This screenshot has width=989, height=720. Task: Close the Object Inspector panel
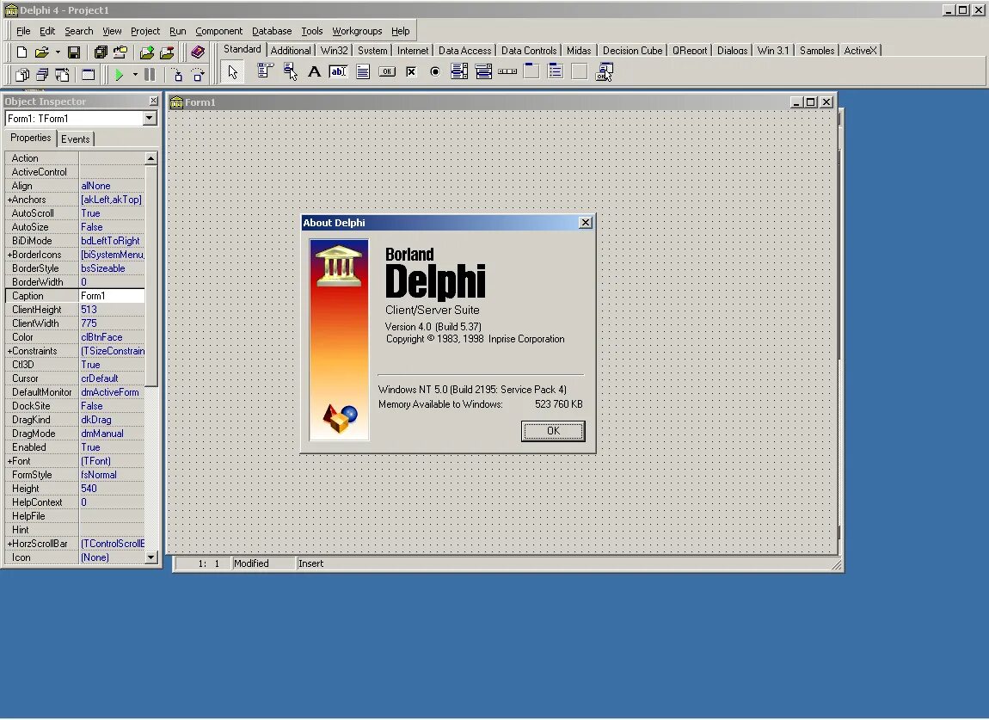[153, 101]
